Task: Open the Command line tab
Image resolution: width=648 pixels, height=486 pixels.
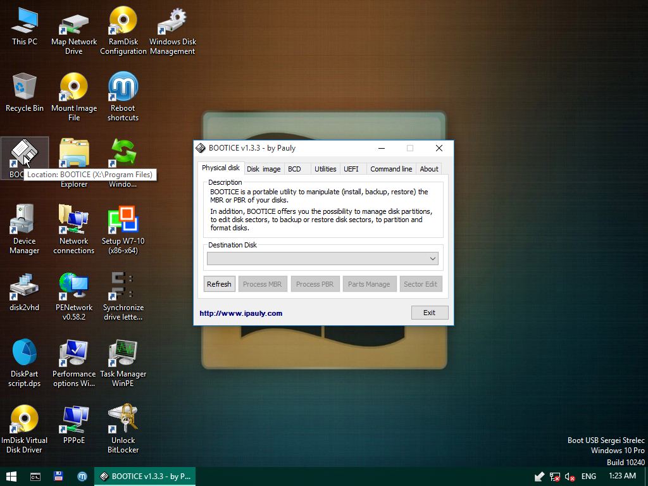Action: click(391, 169)
